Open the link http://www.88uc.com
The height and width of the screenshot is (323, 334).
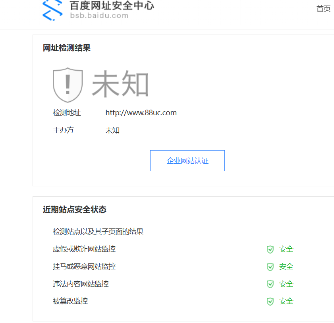click(141, 112)
